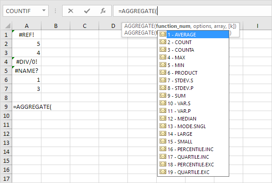Open the Name Box dropdown arrow

point(44,10)
